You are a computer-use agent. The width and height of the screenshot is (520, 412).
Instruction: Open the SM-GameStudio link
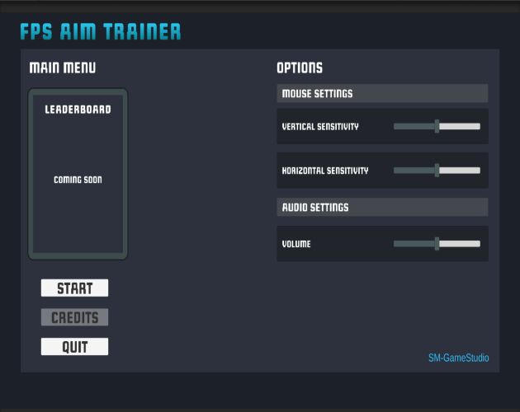[x=458, y=358]
